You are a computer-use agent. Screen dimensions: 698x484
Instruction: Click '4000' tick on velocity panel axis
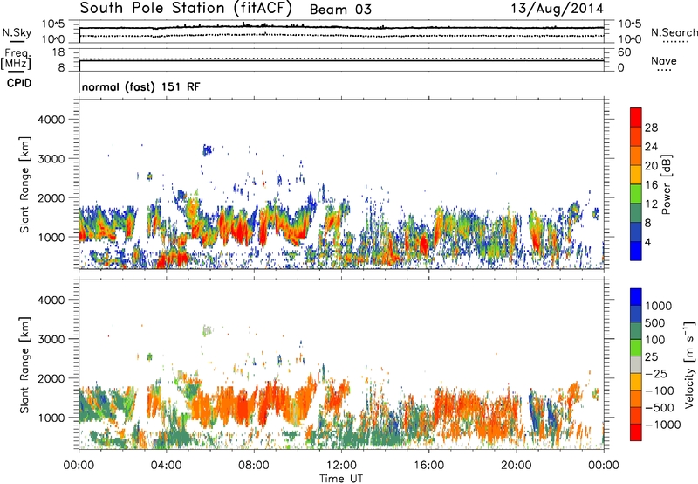click(x=51, y=300)
